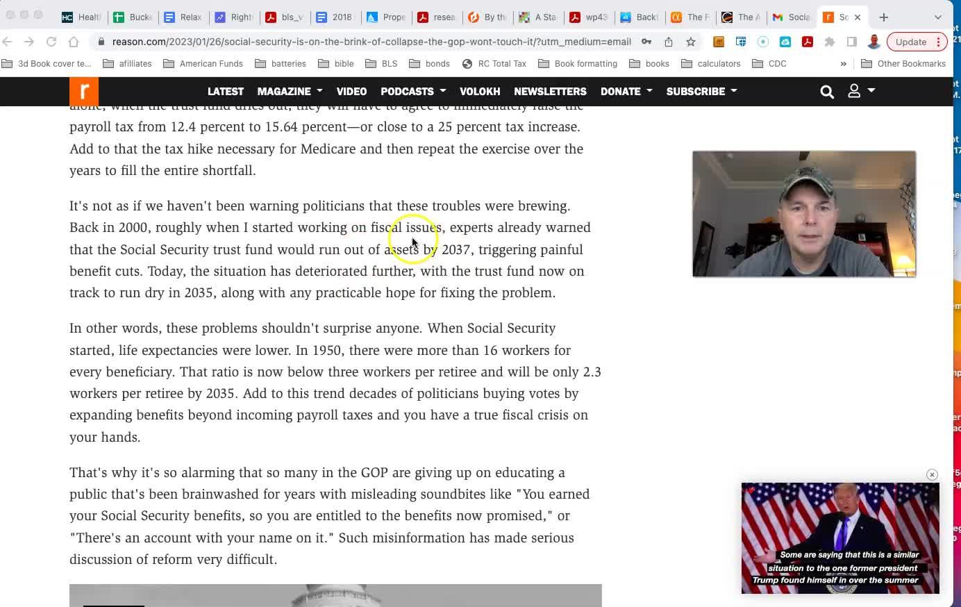Switch to the bls_v PDF tab
This screenshot has width=961, height=607.
pyautogui.click(x=285, y=17)
